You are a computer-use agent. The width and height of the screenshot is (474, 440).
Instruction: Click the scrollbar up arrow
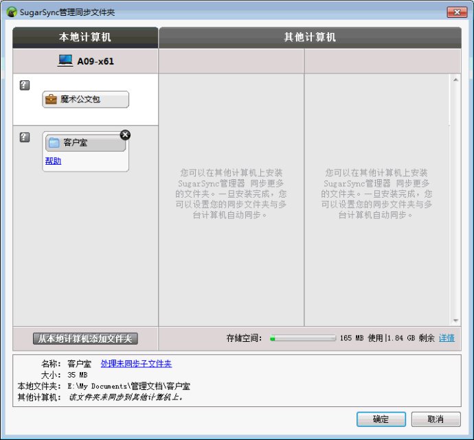[x=455, y=80]
